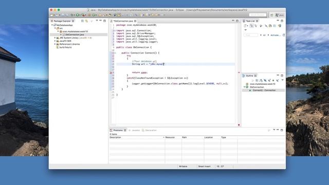This screenshot has height=185, width=329.
Task: Maximize the editor area
Action: pyautogui.click(x=237, y=21)
